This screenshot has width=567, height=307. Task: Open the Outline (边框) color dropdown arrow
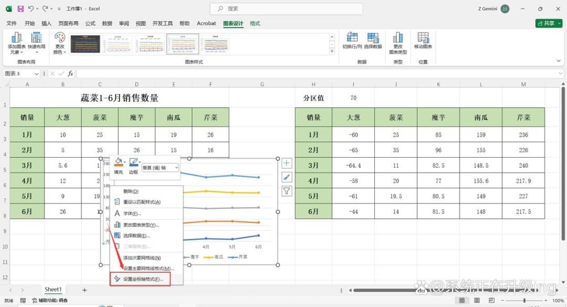click(x=140, y=162)
